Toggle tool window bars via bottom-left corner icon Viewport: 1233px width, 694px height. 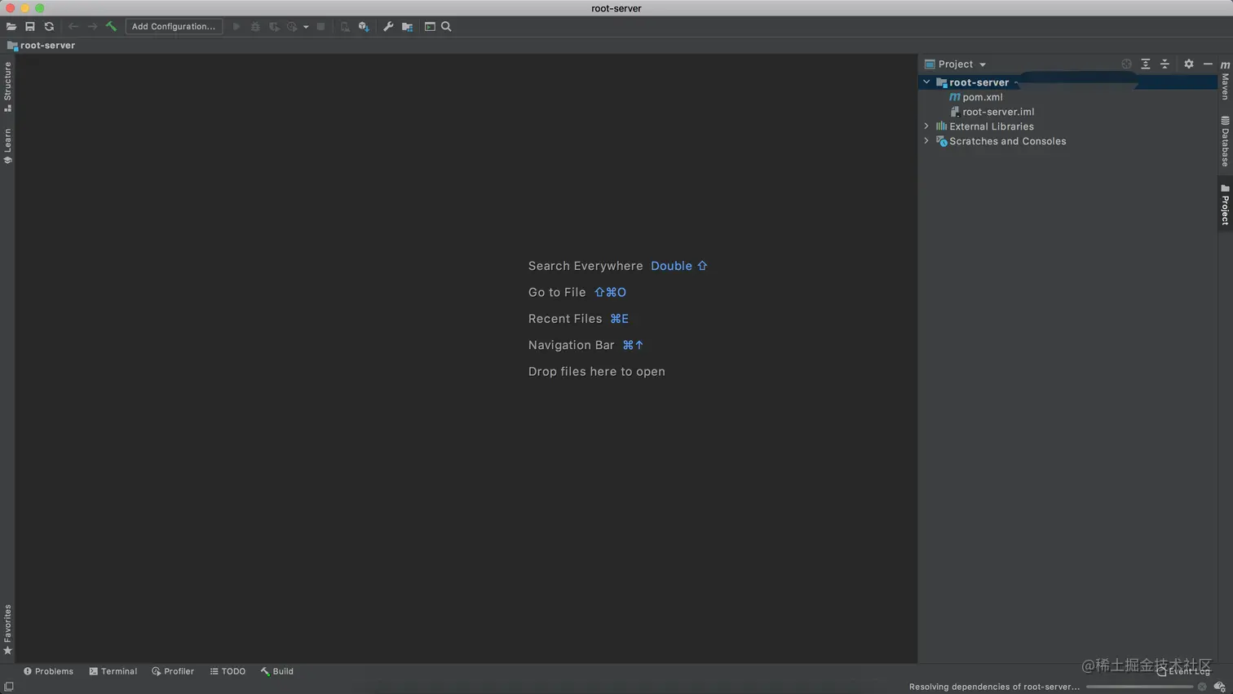click(9, 687)
